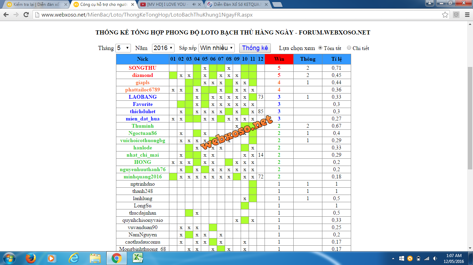The height and width of the screenshot is (265, 473).
Task: Open Internet Explorer from taskbar
Action: [74, 258]
